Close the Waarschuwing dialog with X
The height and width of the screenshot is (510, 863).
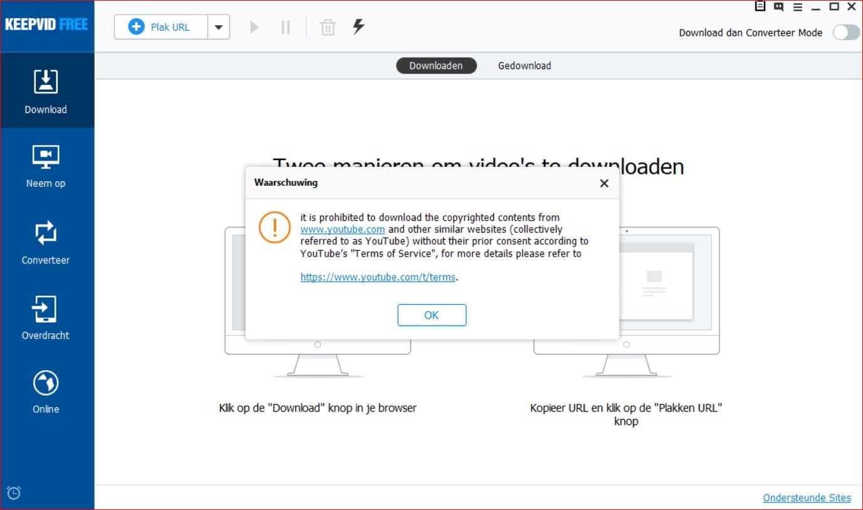[604, 183]
